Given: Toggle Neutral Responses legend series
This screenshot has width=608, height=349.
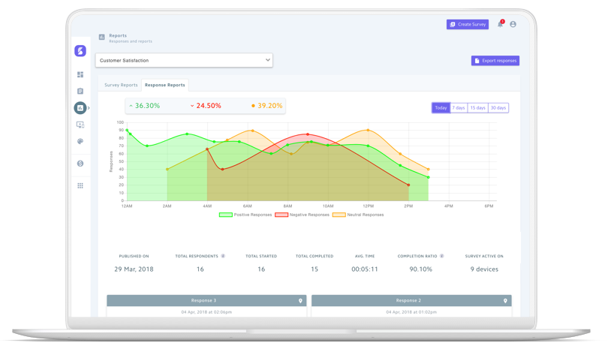Looking at the screenshot, I should pos(358,215).
